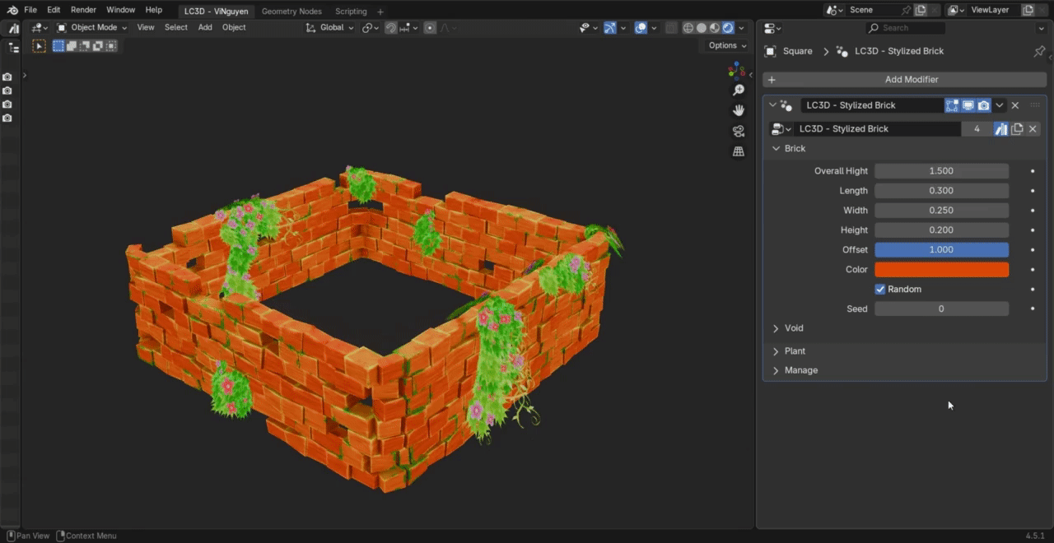Open the pivot point dropdown
The width and height of the screenshot is (1054, 543).
371,28
